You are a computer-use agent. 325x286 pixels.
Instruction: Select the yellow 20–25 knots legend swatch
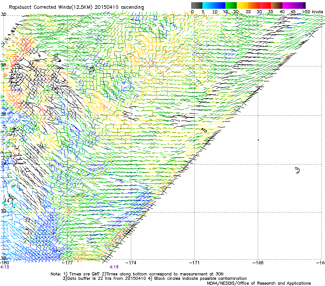(242, 5)
